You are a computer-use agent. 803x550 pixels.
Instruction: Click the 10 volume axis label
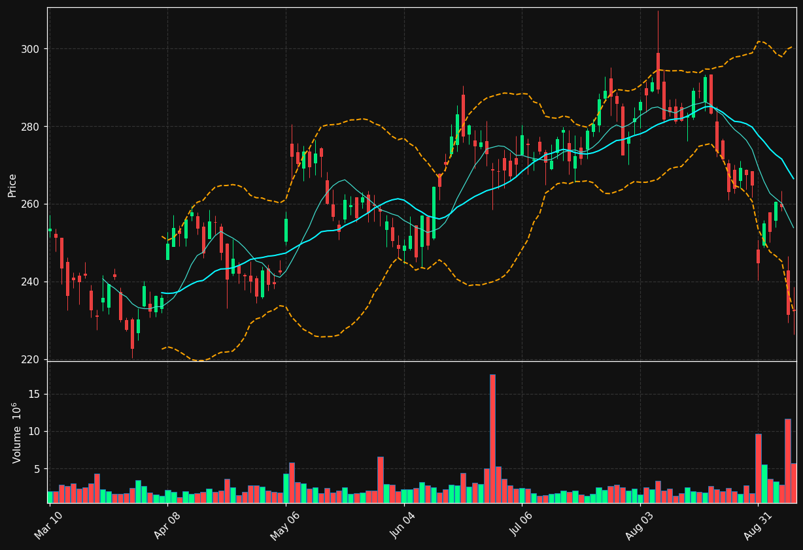[35, 432]
